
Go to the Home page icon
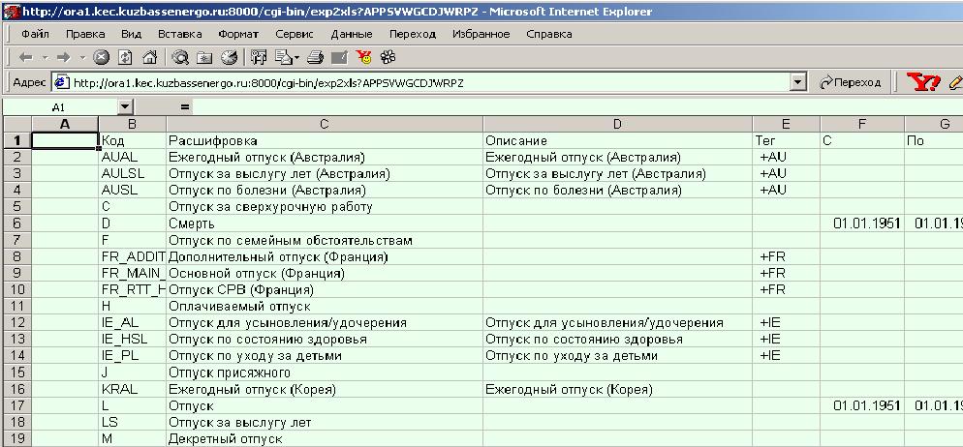[x=149, y=58]
